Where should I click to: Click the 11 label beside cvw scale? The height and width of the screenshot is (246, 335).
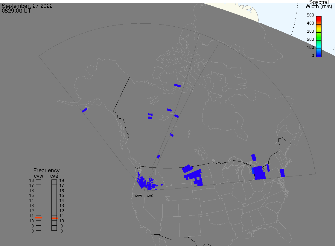click(31, 216)
